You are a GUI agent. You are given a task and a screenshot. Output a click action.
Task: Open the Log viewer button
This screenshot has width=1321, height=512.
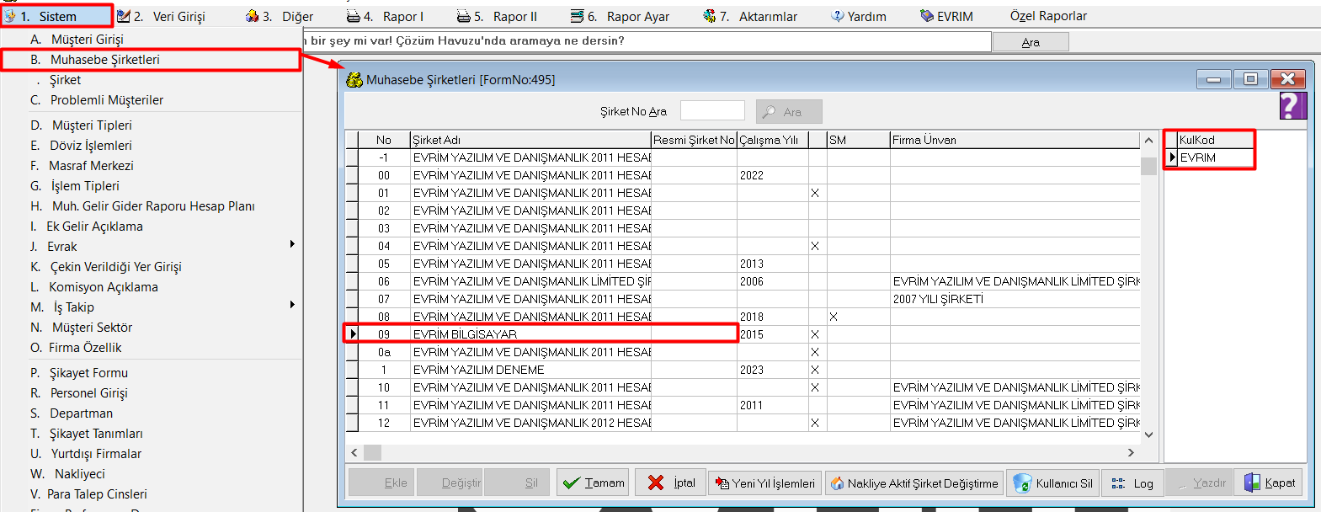[1132, 483]
